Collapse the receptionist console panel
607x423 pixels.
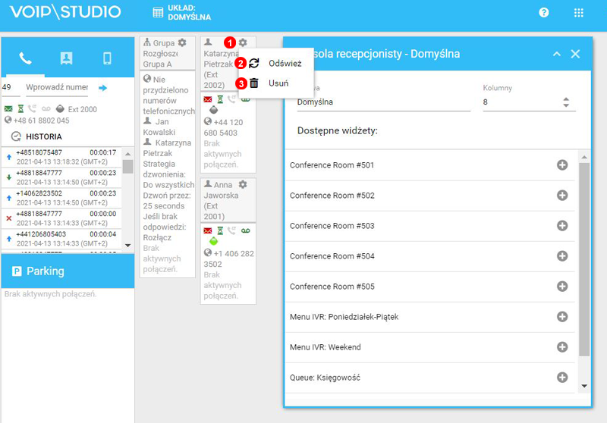click(x=556, y=55)
